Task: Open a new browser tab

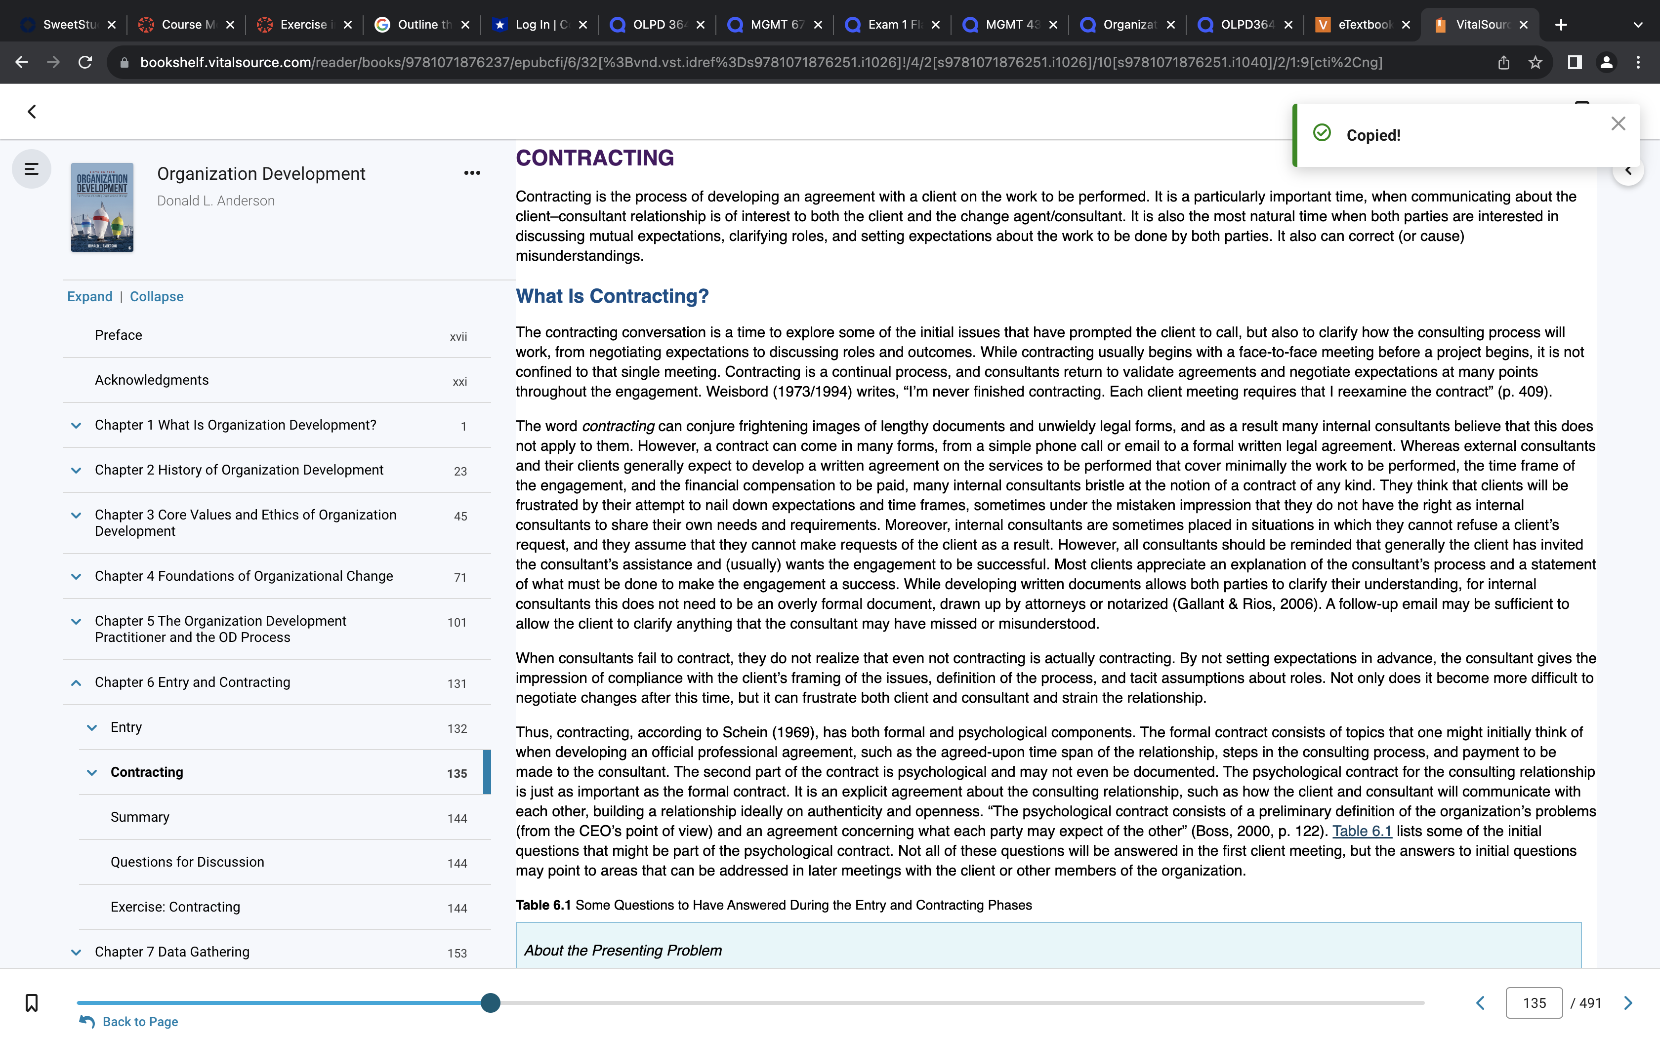Action: (x=1561, y=25)
